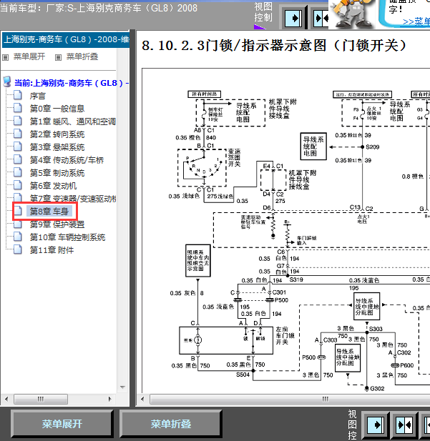
Task: Open 第4章 传动系统/车桥 chapter
Action: pos(67,160)
